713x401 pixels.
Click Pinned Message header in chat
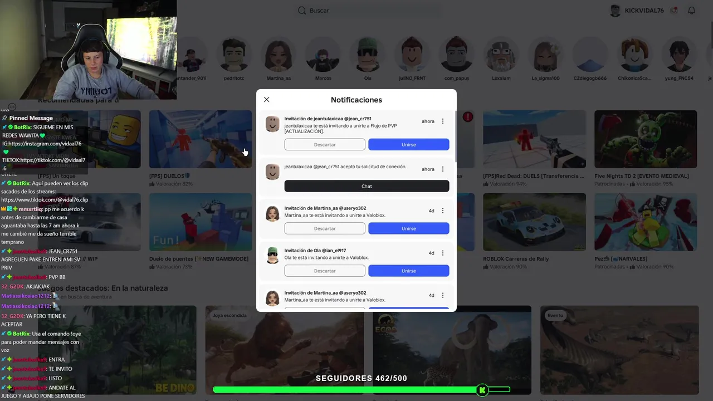point(31,118)
